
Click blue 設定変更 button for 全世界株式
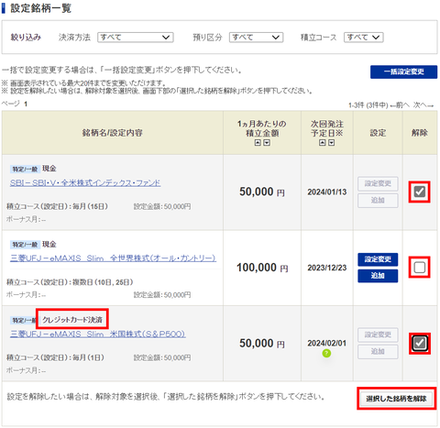pos(378,259)
